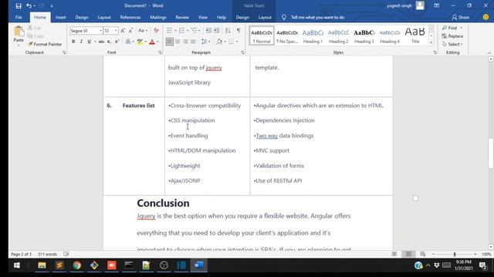The width and height of the screenshot is (494, 277).
Task: Shrink font size with smaller A icon
Action: point(130,31)
